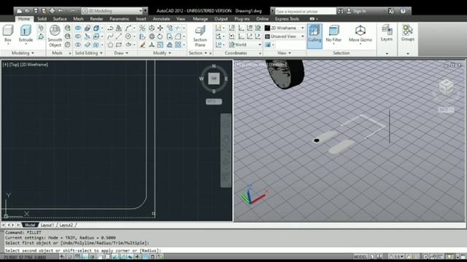Create a Section Plane

coord(200,36)
